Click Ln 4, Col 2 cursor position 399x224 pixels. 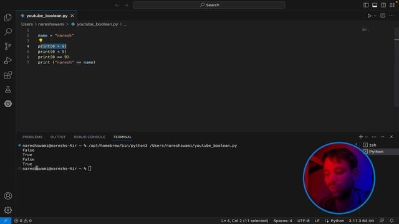coord(244,221)
